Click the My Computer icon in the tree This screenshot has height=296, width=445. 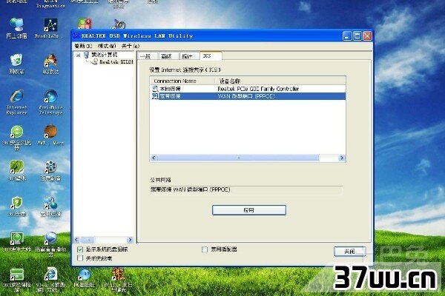87,55
